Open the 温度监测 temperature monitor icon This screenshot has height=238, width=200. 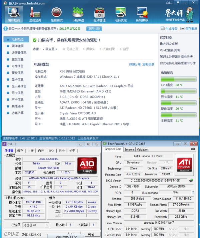[x=35, y=14]
